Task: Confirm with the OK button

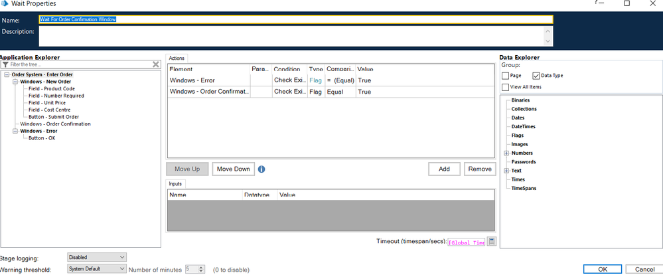Action: pyautogui.click(x=603, y=270)
